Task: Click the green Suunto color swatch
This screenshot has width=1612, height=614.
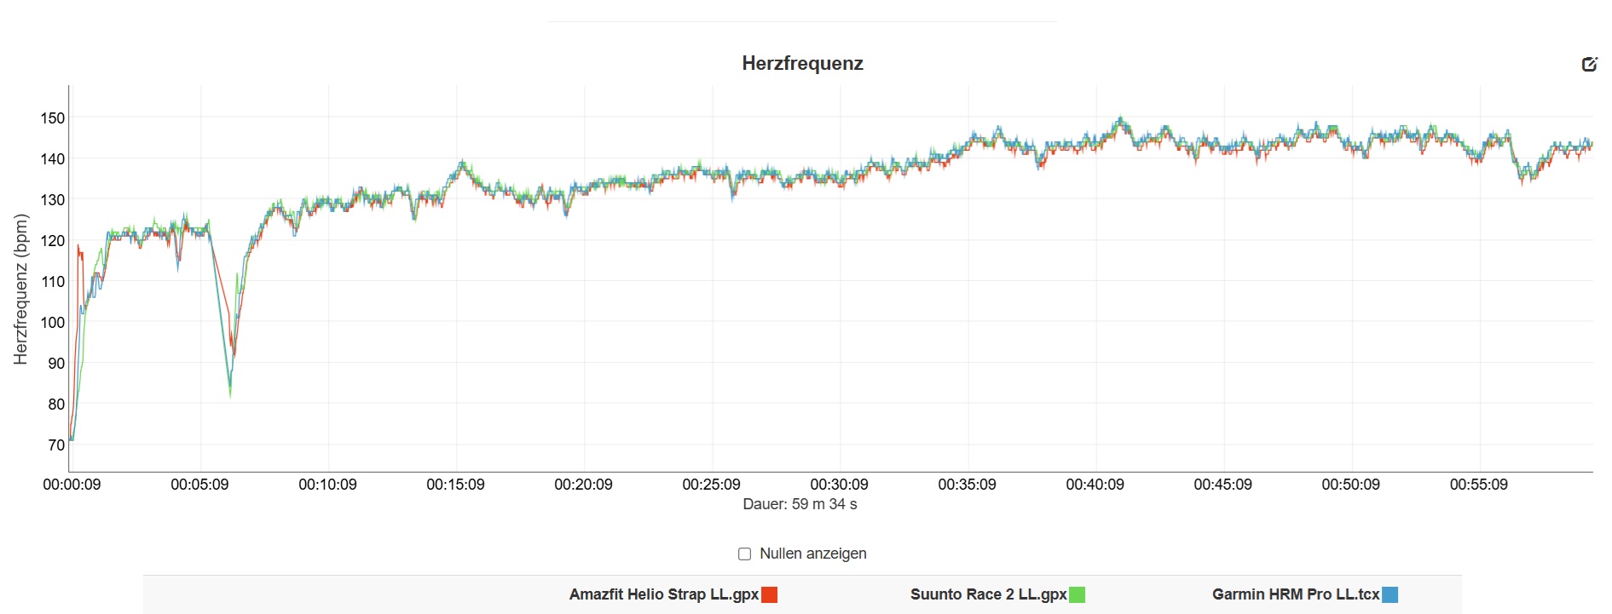Action: [1078, 595]
